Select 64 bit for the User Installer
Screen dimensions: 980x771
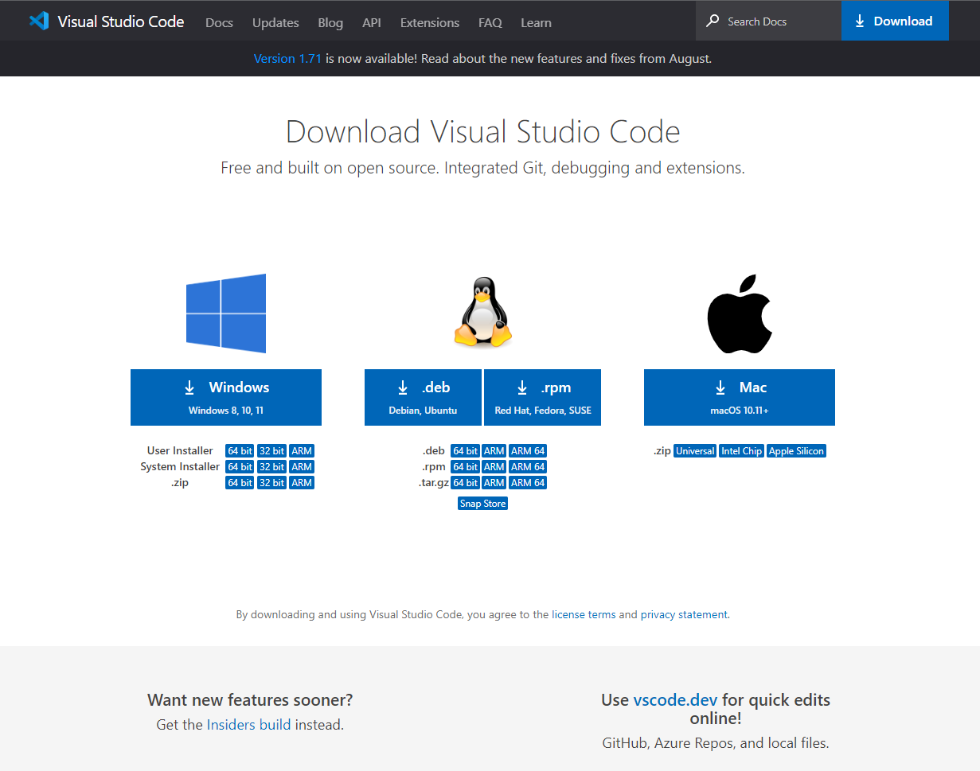(x=240, y=450)
